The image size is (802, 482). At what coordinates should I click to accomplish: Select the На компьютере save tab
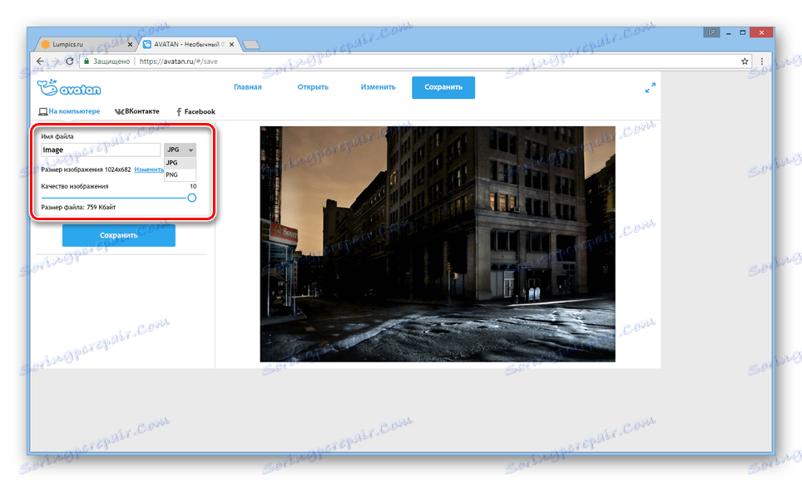(x=70, y=111)
